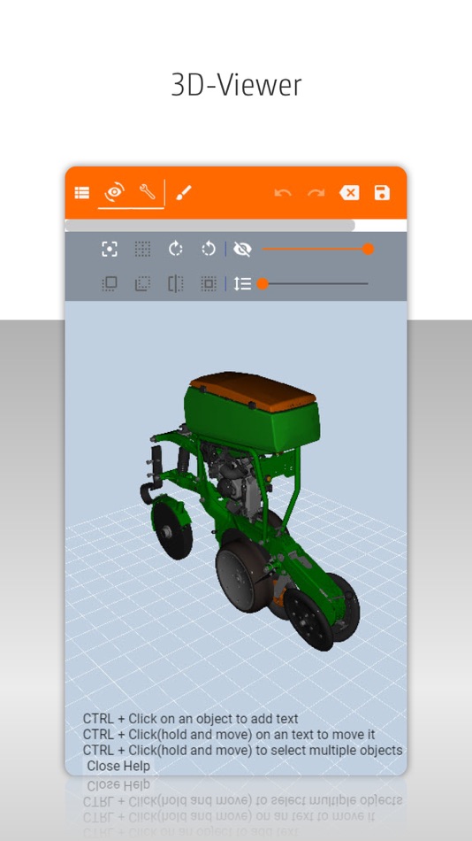This screenshot has height=841, width=472.
Task: Click the bring to front layer icon
Action: coord(110,283)
